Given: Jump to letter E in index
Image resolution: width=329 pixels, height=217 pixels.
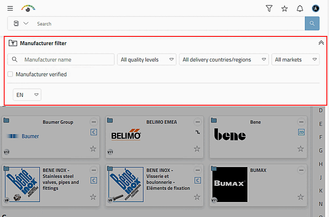Looking at the screenshot, I should point(321,124).
